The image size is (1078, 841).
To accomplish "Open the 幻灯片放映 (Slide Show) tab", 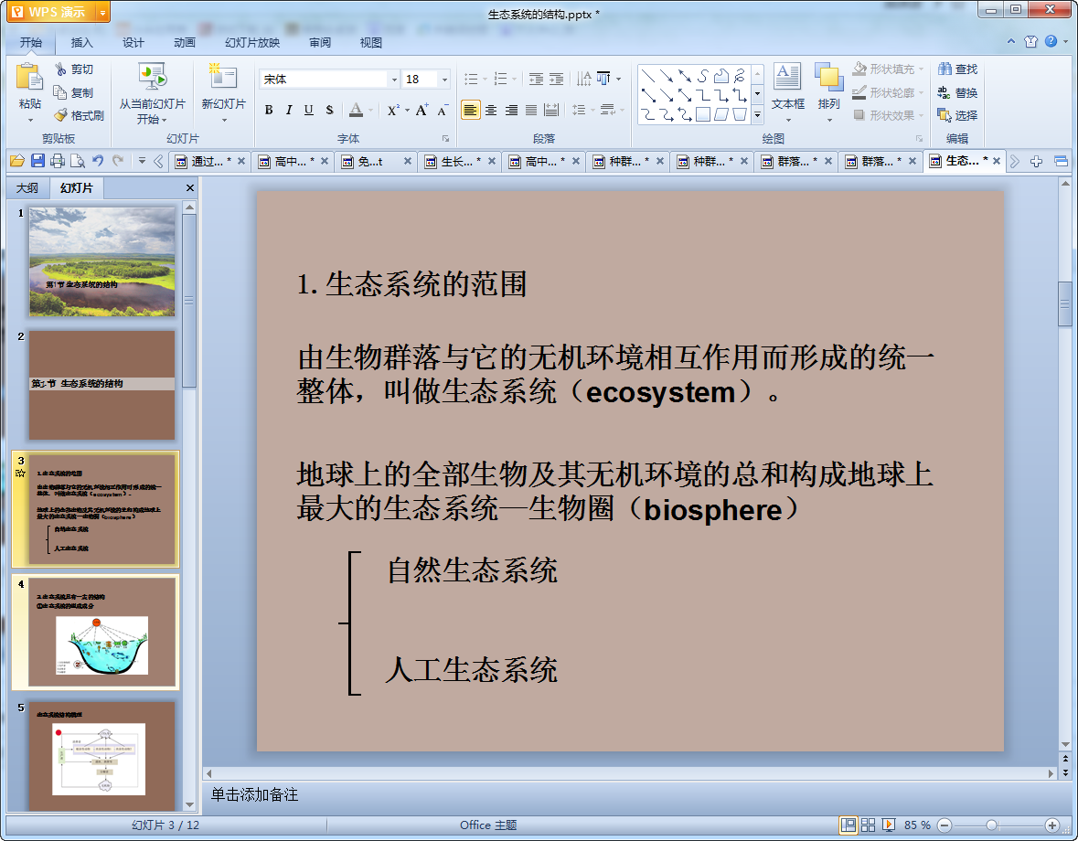I will tap(252, 43).
